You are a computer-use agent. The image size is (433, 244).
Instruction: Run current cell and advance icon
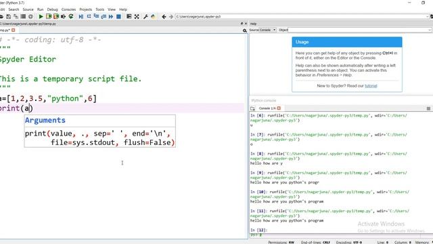coord(56,16)
